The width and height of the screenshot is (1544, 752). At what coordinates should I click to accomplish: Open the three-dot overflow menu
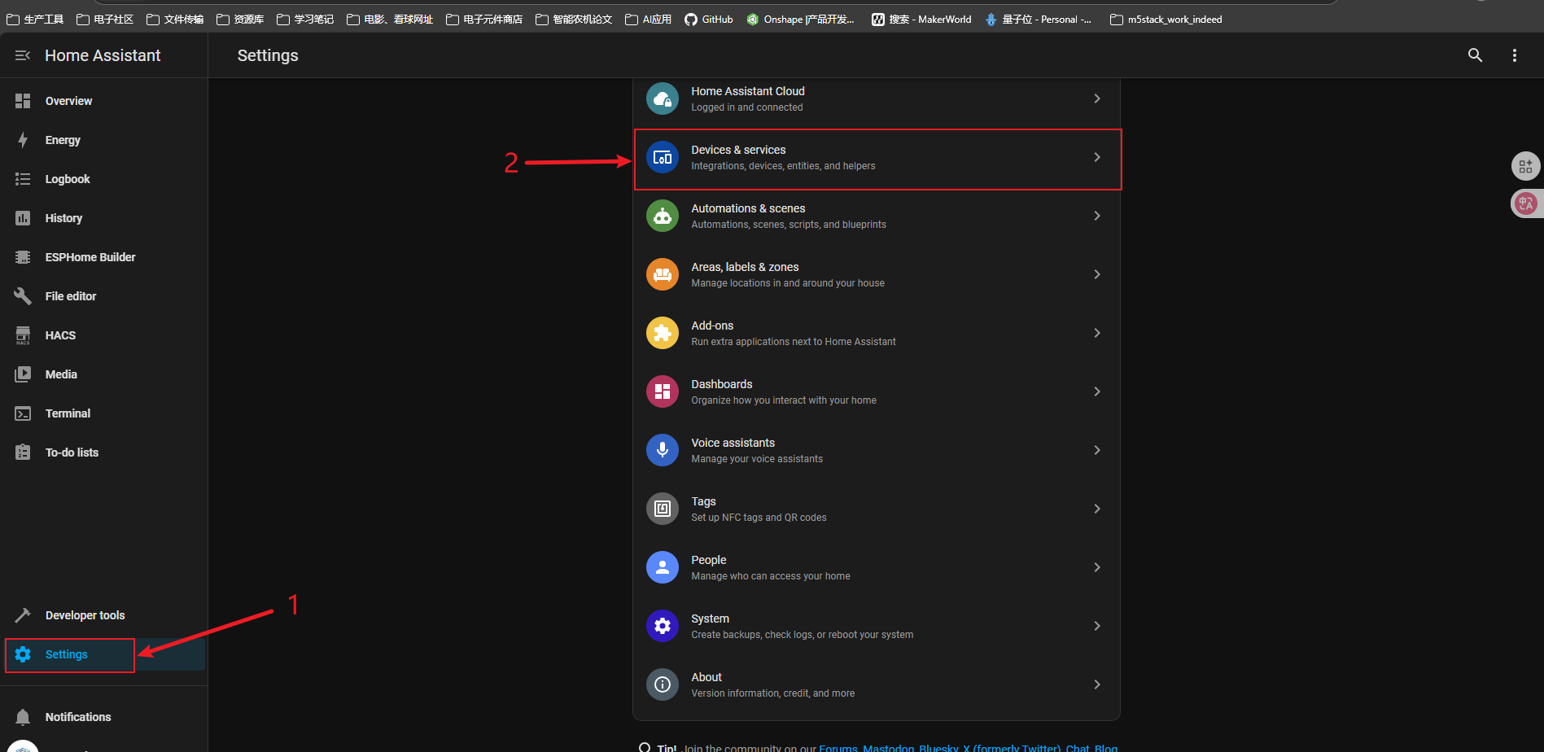point(1515,55)
